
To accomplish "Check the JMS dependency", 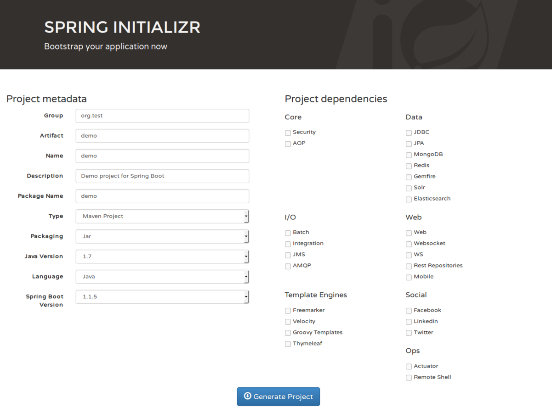I will (x=288, y=255).
